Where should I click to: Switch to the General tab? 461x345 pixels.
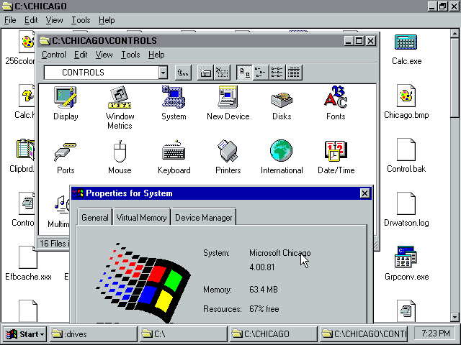[94, 217]
